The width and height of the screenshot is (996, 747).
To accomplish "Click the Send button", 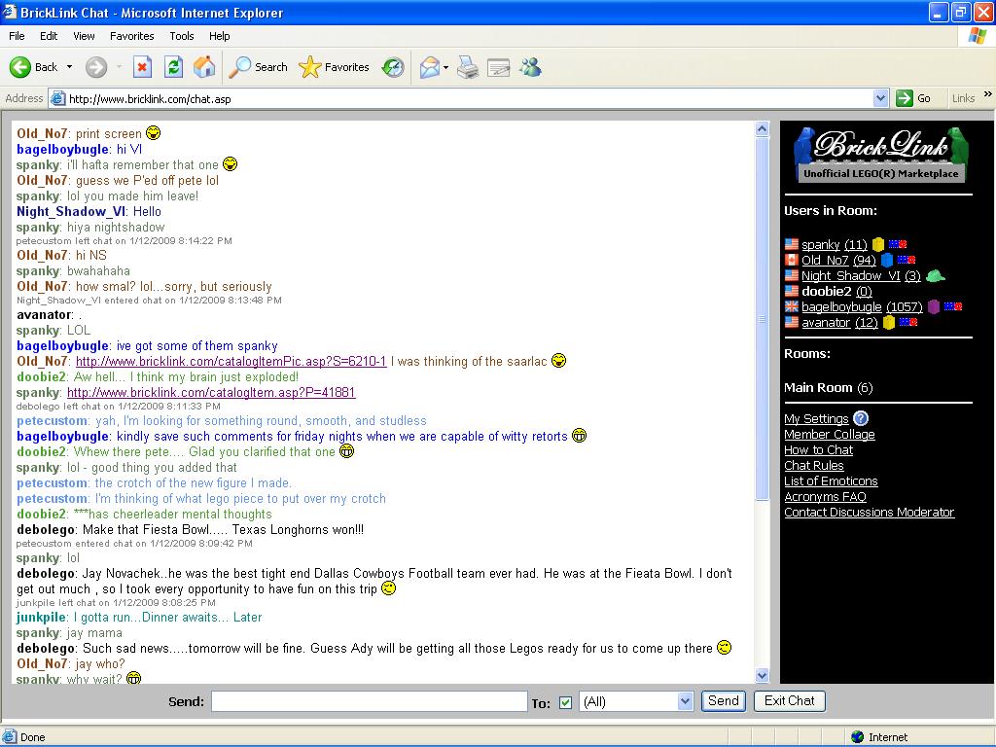I will [x=724, y=700].
